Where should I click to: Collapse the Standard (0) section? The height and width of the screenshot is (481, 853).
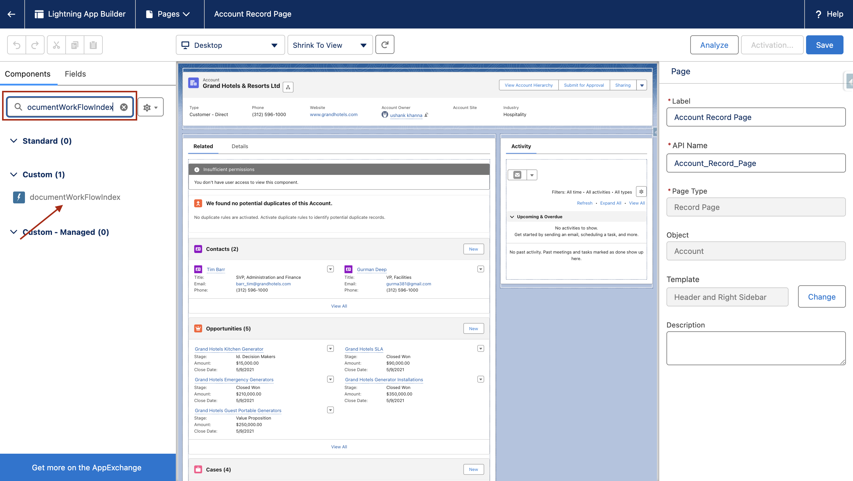tap(14, 141)
